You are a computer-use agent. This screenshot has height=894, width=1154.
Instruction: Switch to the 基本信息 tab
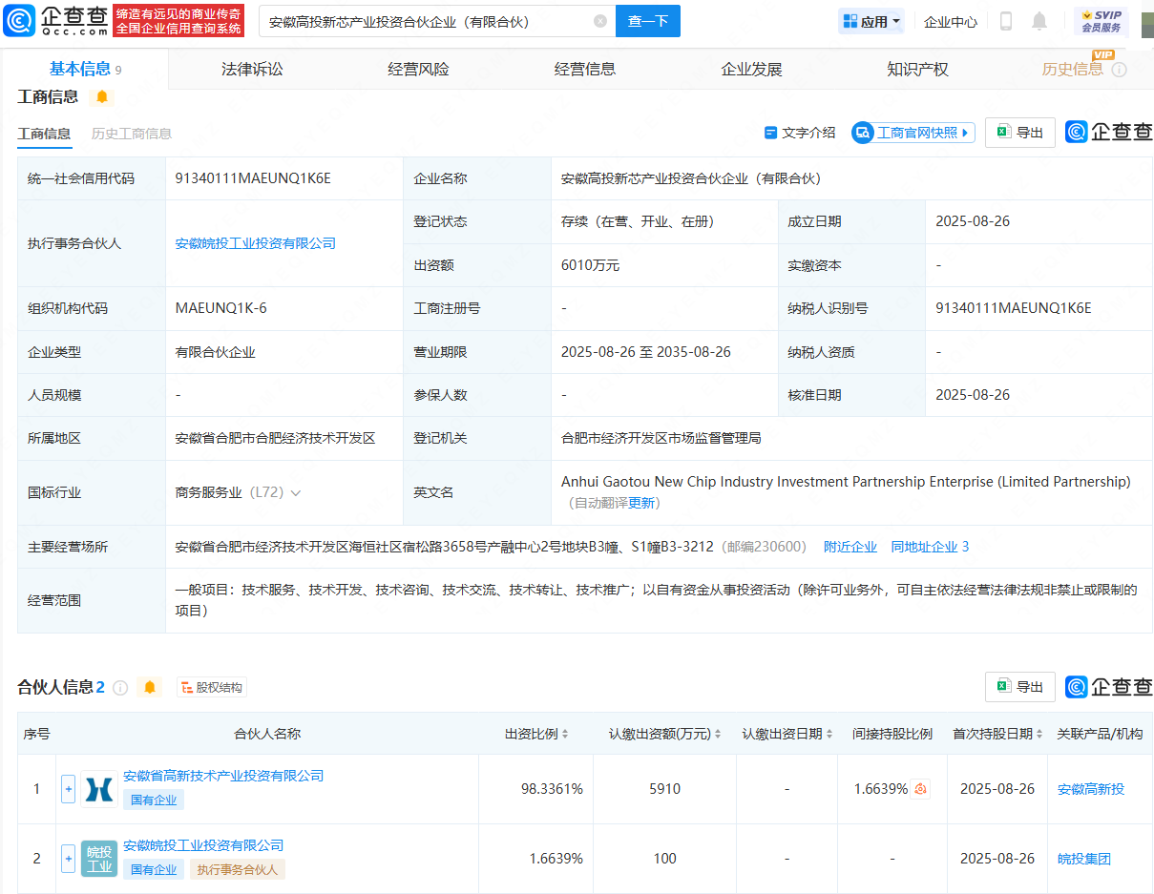(85, 69)
